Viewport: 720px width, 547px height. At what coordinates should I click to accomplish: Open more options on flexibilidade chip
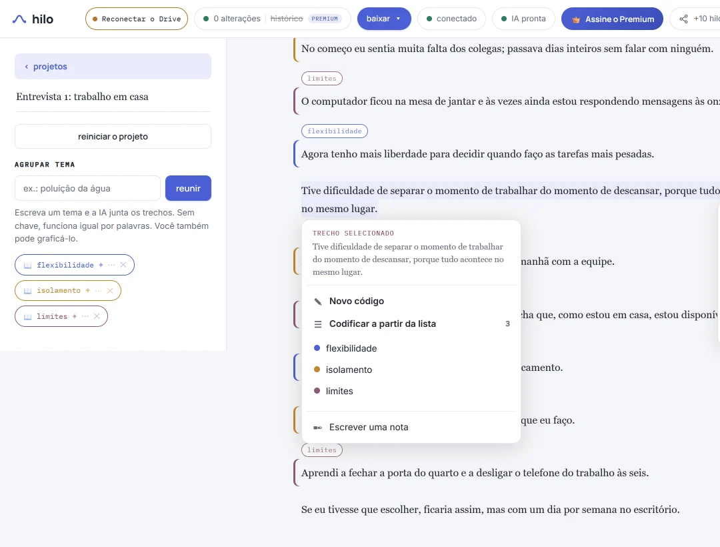pyautogui.click(x=111, y=265)
